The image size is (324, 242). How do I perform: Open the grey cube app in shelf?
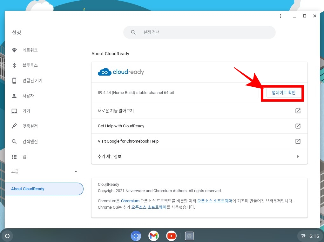tap(189, 236)
